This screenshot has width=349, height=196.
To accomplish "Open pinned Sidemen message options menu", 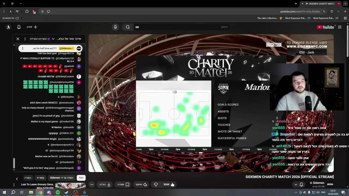I will [23, 48].
